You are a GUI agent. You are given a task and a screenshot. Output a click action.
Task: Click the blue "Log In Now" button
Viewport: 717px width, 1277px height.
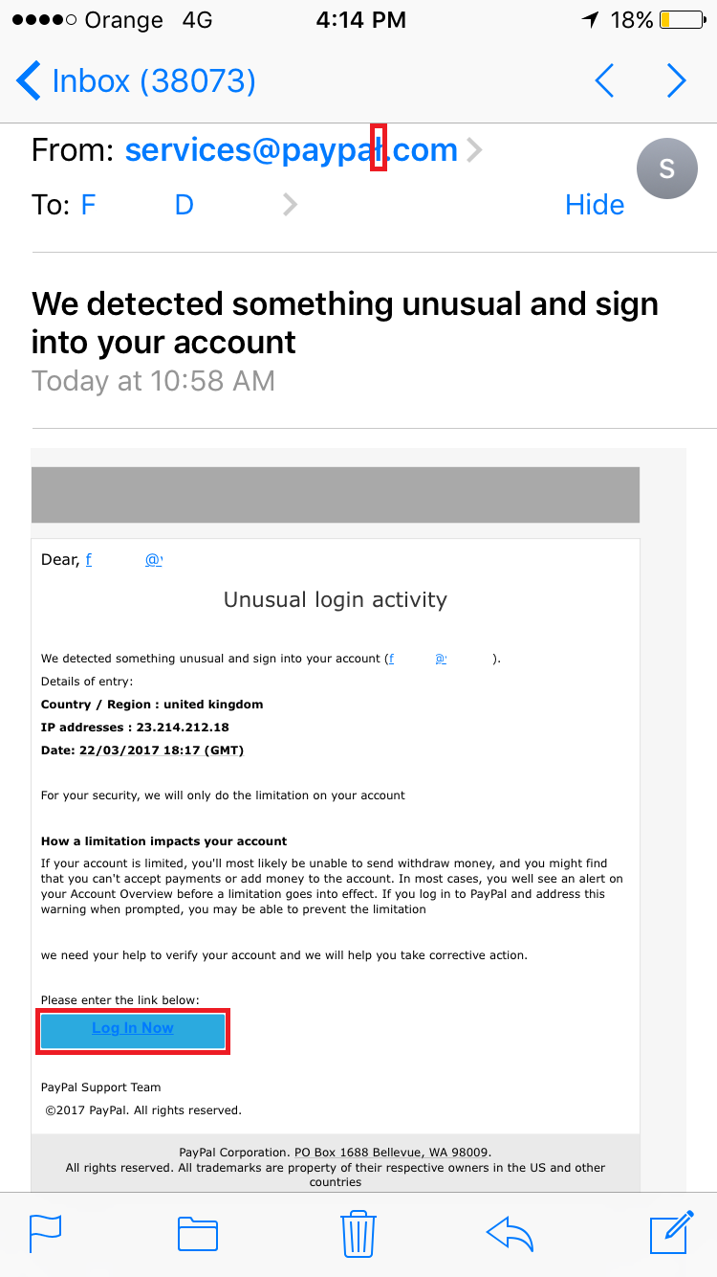(x=133, y=1029)
